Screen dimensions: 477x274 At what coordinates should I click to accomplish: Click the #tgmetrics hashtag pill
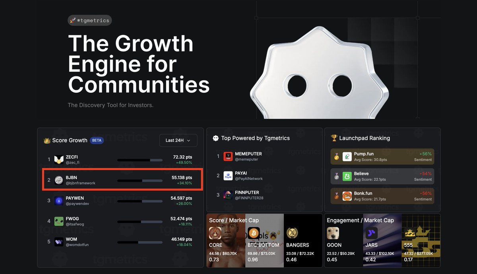click(x=90, y=20)
